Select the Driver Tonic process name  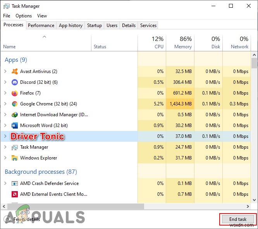click(37, 136)
